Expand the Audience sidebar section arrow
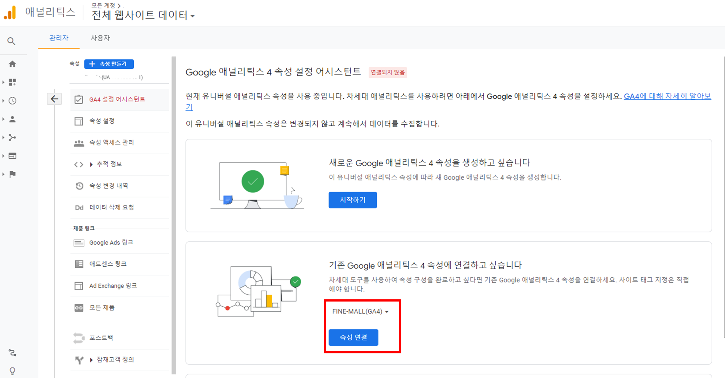This screenshot has height=378, width=725. click(x=3, y=119)
